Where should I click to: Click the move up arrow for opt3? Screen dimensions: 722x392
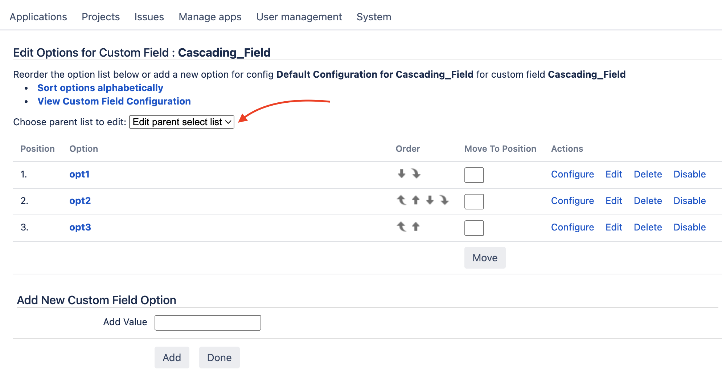tap(416, 226)
